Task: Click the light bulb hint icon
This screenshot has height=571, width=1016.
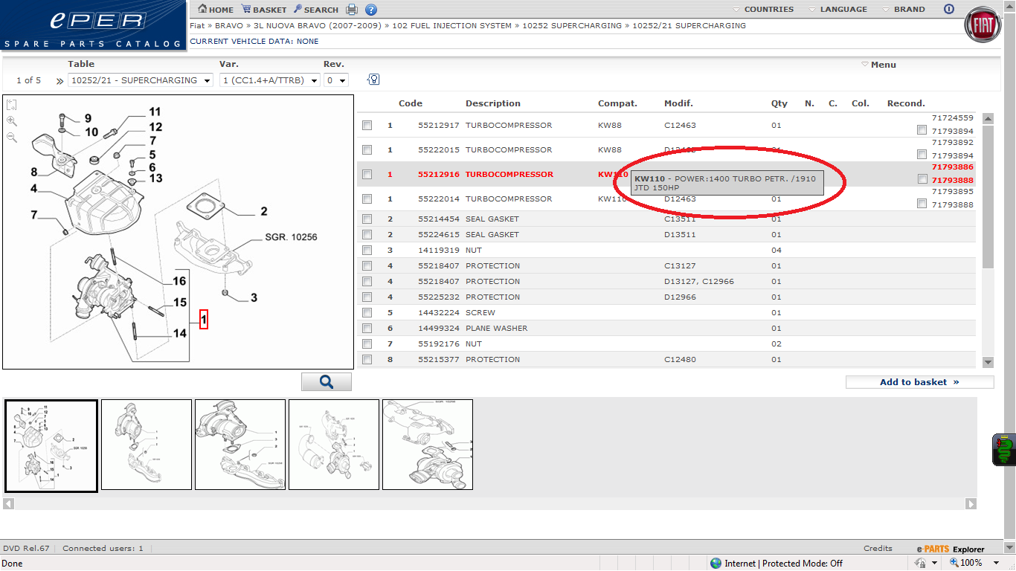Action: click(373, 80)
